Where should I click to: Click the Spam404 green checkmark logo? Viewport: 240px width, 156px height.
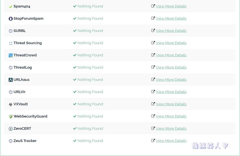click(11, 7)
